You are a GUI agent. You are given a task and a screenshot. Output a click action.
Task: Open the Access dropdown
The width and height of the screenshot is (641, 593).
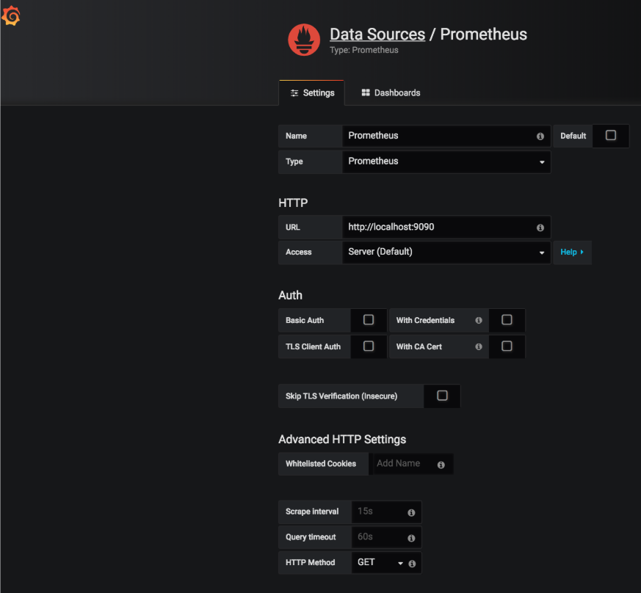542,252
